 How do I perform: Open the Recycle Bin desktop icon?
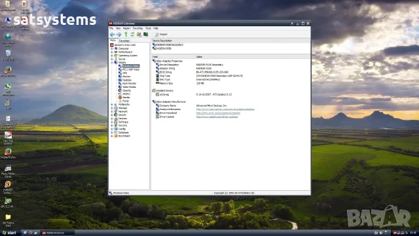tap(8, 55)
